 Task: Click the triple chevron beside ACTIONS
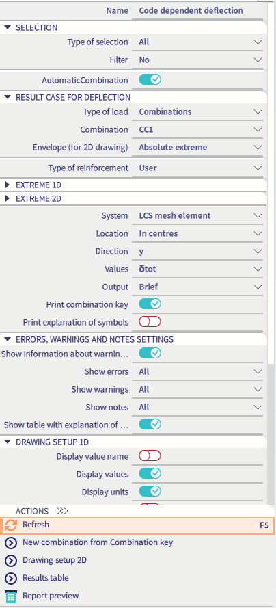click(62, 511)
